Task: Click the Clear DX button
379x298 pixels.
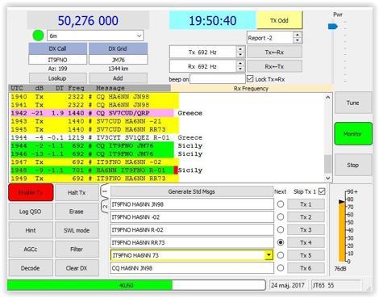Action: coord(77,268)
